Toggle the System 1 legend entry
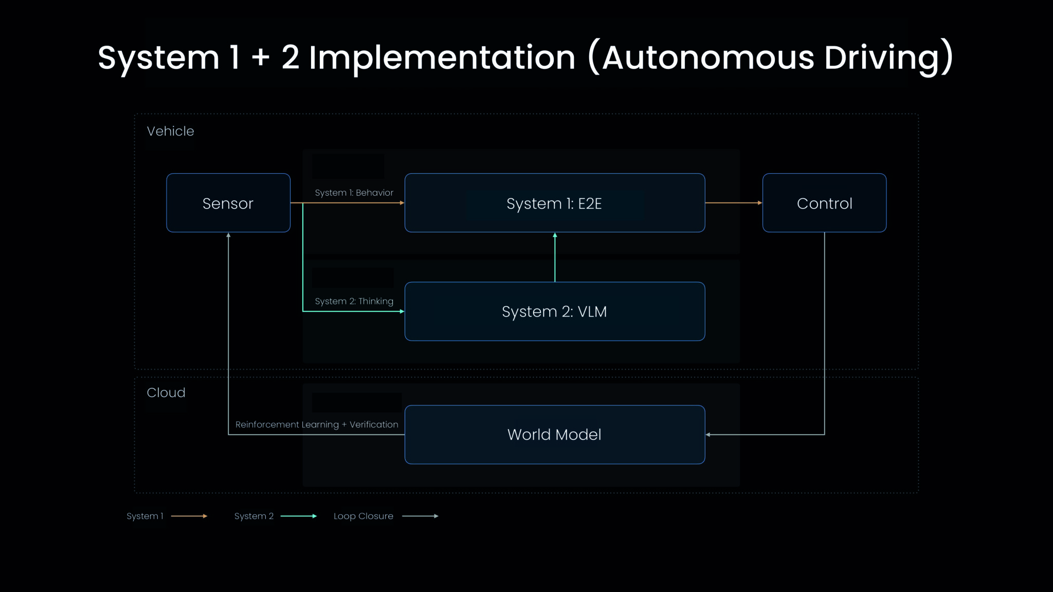1053x592 pixels. pos(146,516)
